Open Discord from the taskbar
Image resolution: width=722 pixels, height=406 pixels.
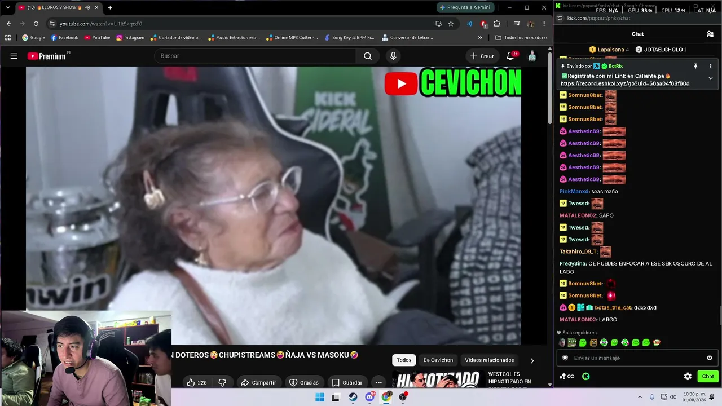click(x=369, y=397)
